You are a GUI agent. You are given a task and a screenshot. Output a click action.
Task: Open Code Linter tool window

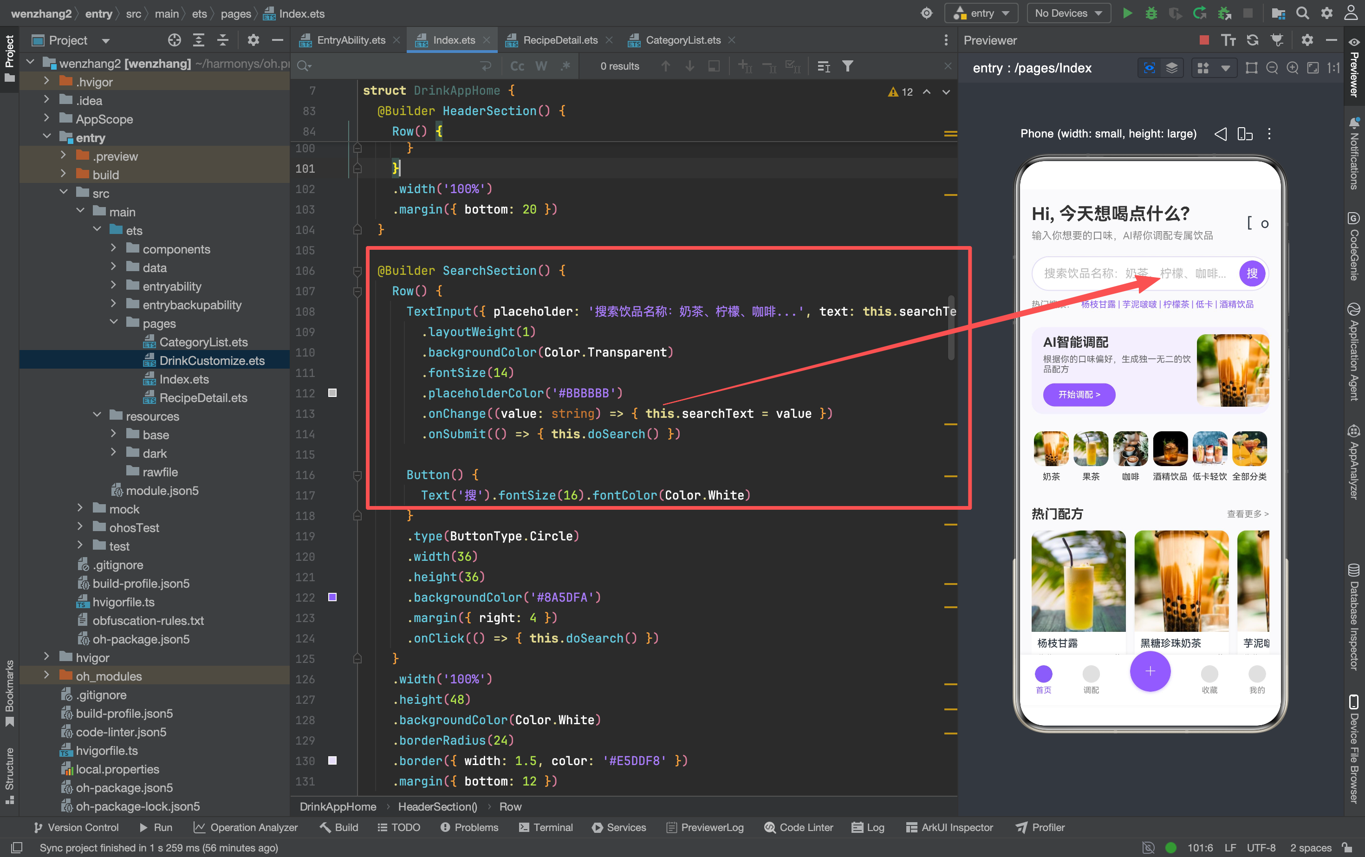[x=799, y=827]
